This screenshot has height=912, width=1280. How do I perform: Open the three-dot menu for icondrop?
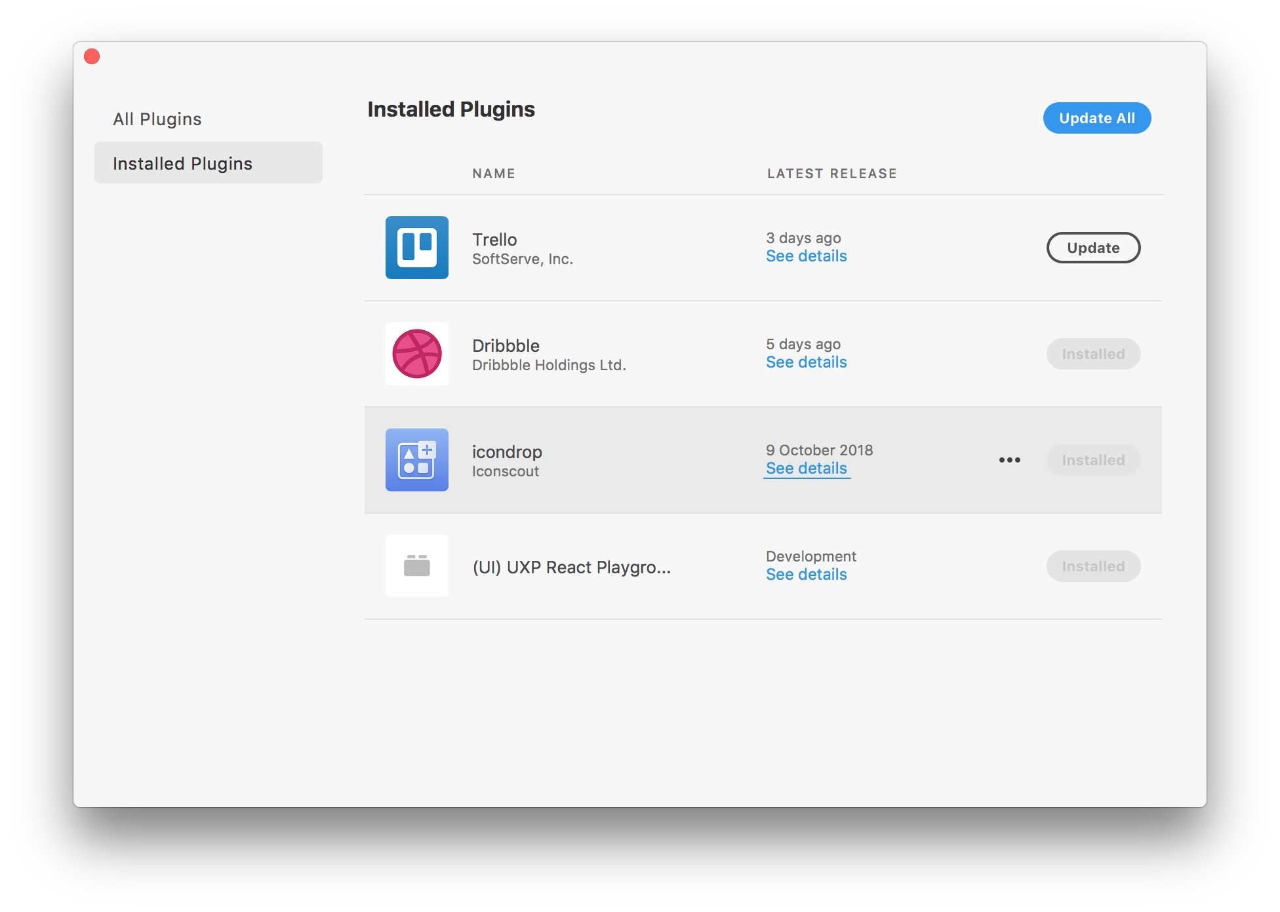1010,460
